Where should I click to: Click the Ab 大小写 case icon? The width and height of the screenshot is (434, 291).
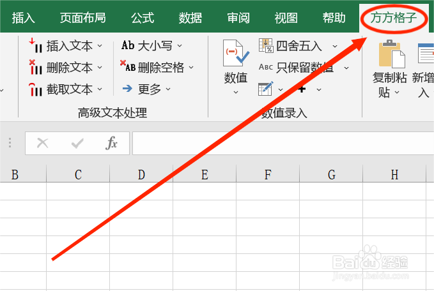coord(128,45)
